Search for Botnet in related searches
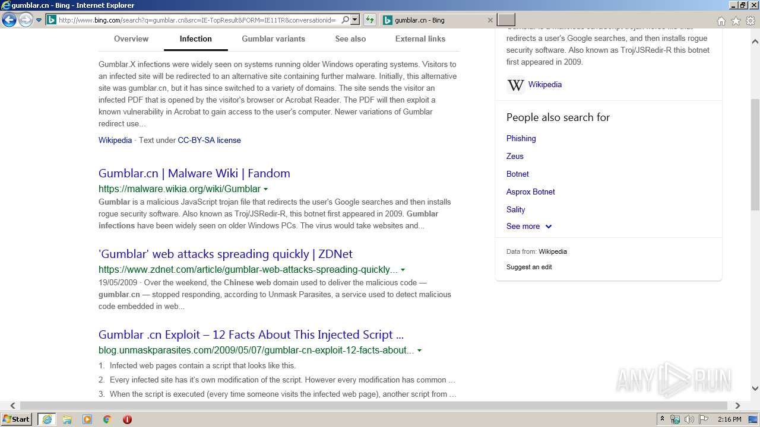The height and width of the screenshot is (427, 760). pyautogui.click(x=518, y=174)
